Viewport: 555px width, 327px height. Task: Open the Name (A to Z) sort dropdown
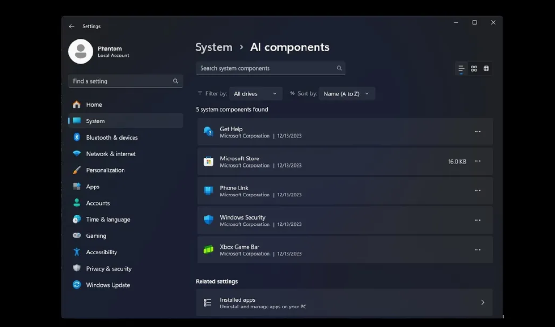[x=346, y=94]
